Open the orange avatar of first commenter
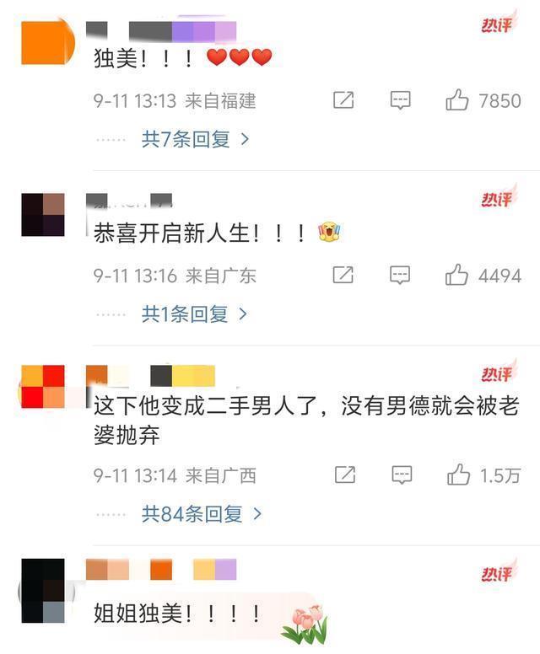Screen dimensions: 540x654 pos(47,42)
